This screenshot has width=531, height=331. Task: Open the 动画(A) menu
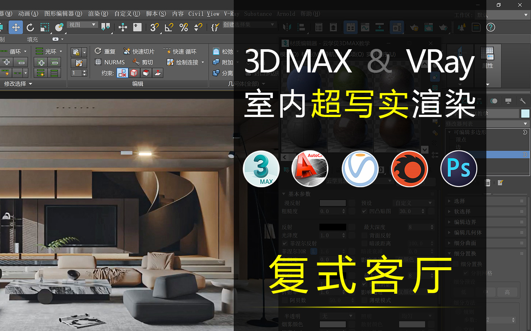(28, 14)
